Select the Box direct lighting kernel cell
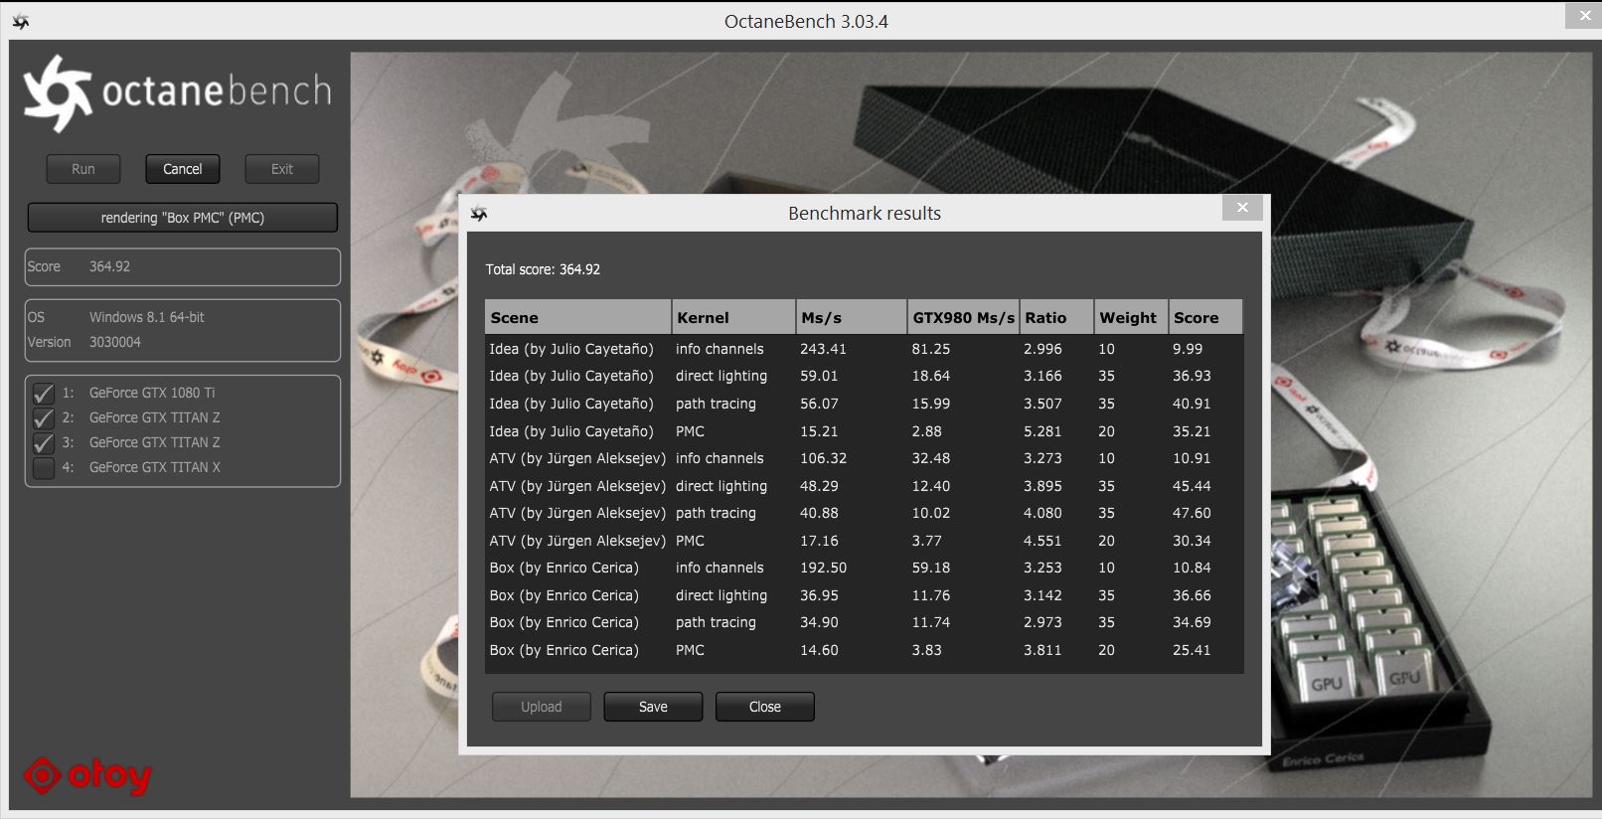Viewport: 1602px width, 819px height. pyautogui.click(x=721, y=595)
